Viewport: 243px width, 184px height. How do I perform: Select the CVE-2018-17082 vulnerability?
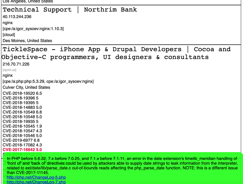(22, 145)
